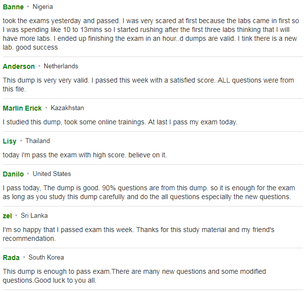Image resolution: width=305 pixels, height=292 pixels.
Task: Select the Kazakhstan location text
Action: click(67, 108)
